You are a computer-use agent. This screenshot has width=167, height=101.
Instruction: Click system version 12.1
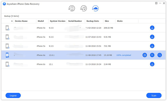pyautogui.click(x=51, y=64)
